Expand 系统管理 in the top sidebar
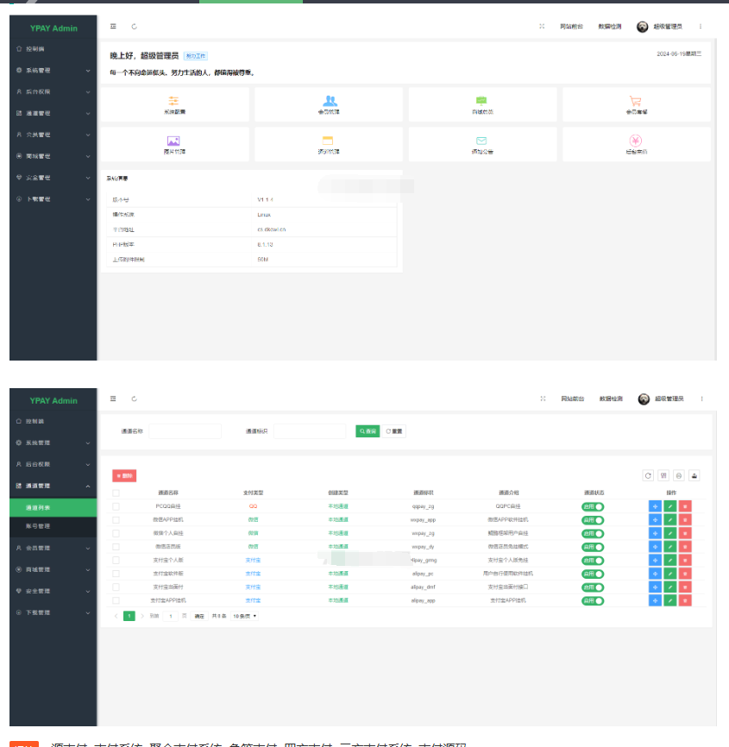 pos(53,70)
